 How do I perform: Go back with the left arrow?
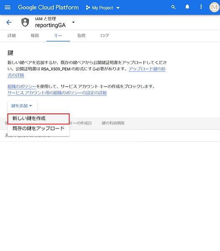[9, 22]
